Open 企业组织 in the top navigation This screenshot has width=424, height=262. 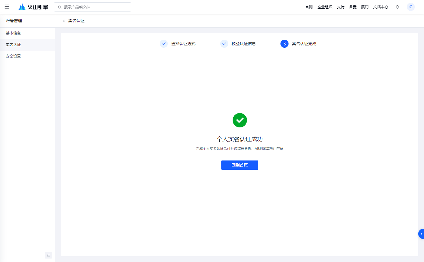(325, 7)
